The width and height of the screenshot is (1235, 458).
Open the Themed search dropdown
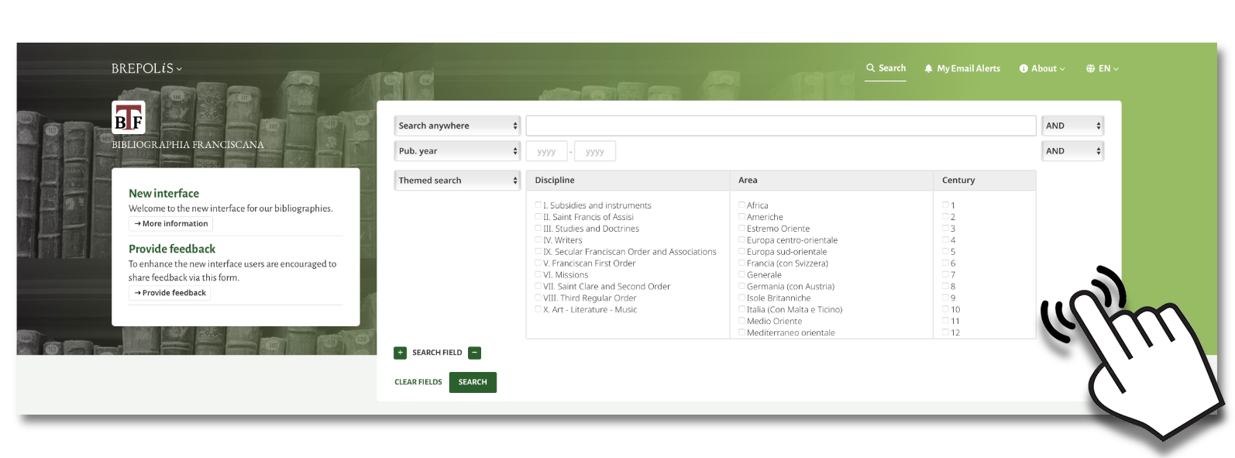point(457,181)
